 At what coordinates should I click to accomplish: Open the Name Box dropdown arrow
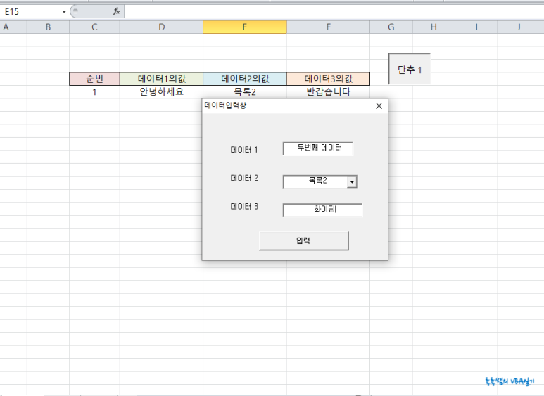point(64,12)
